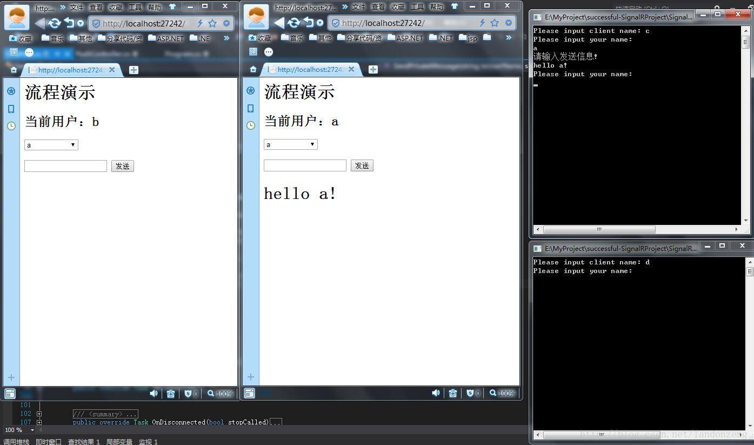Click favorite star in right browser address bar
The width and height of the screenshot is (754, 445).
(x=495, y=23)
